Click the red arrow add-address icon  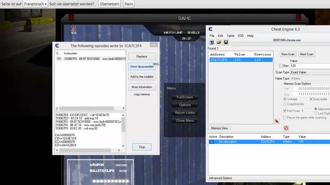point(277,121)
